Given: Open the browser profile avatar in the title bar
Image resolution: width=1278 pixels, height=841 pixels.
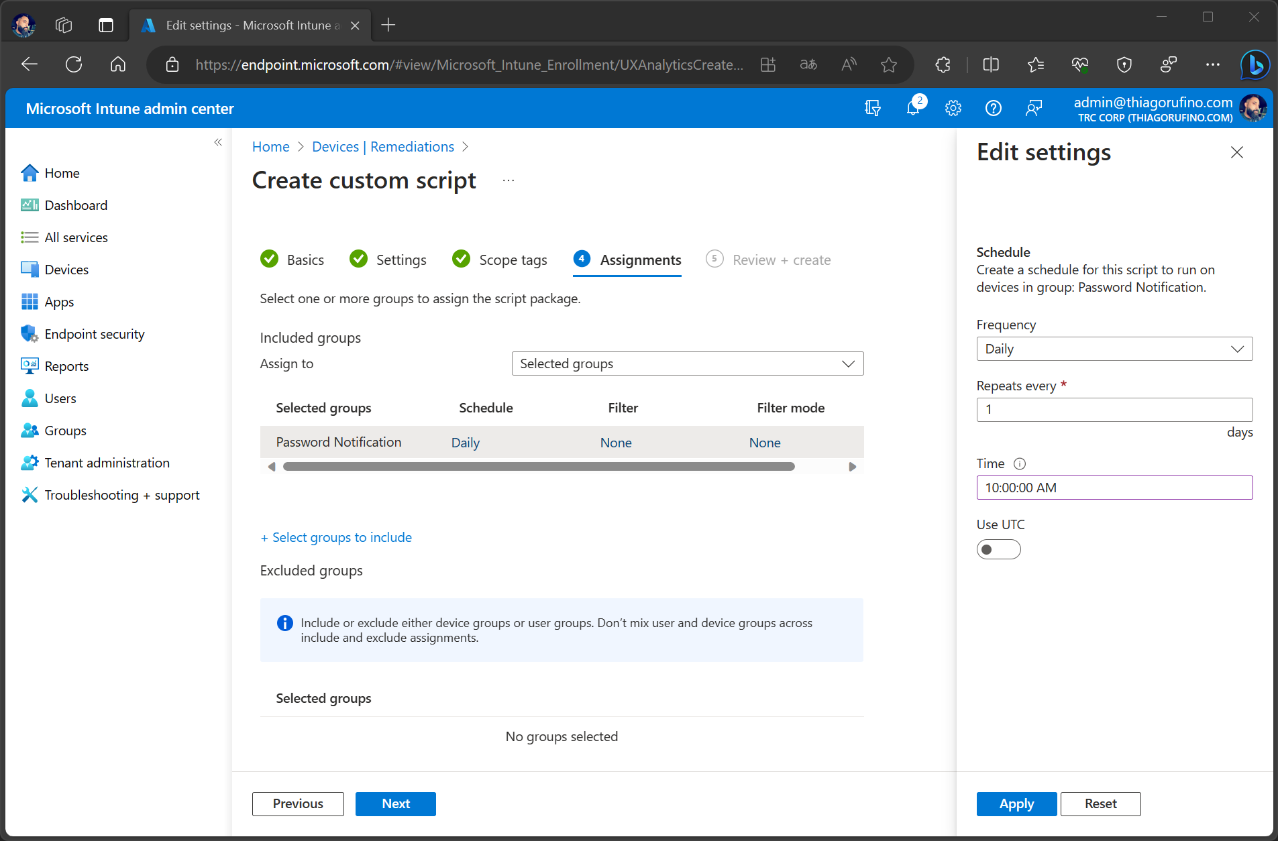Looking at the screenshot, I should (24, 25).
